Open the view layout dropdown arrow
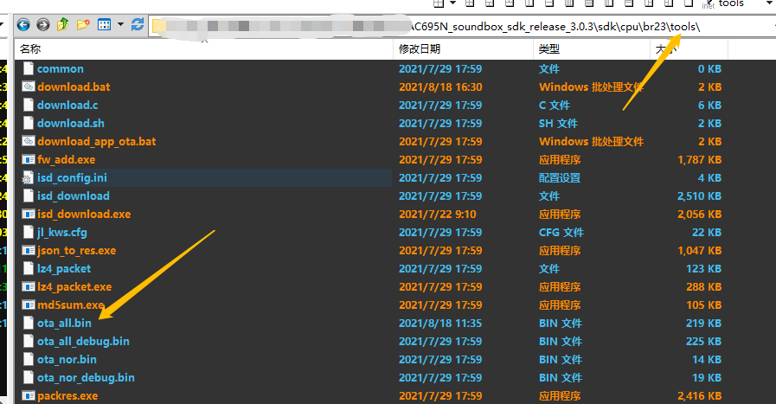This screenshot has height=404, width=776. click(x=120, y=24)
